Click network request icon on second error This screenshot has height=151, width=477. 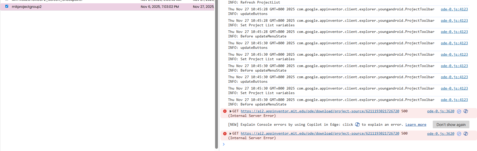click(459, 134)
